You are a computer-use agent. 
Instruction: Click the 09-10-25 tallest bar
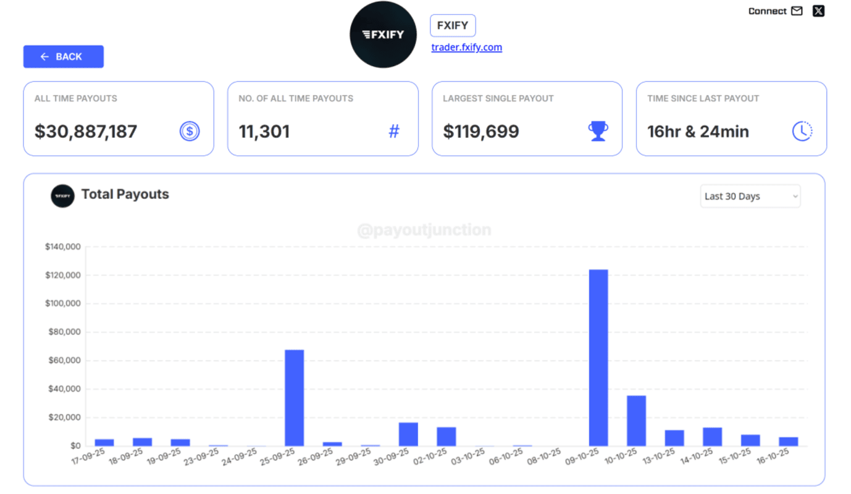tap(598, 358)
